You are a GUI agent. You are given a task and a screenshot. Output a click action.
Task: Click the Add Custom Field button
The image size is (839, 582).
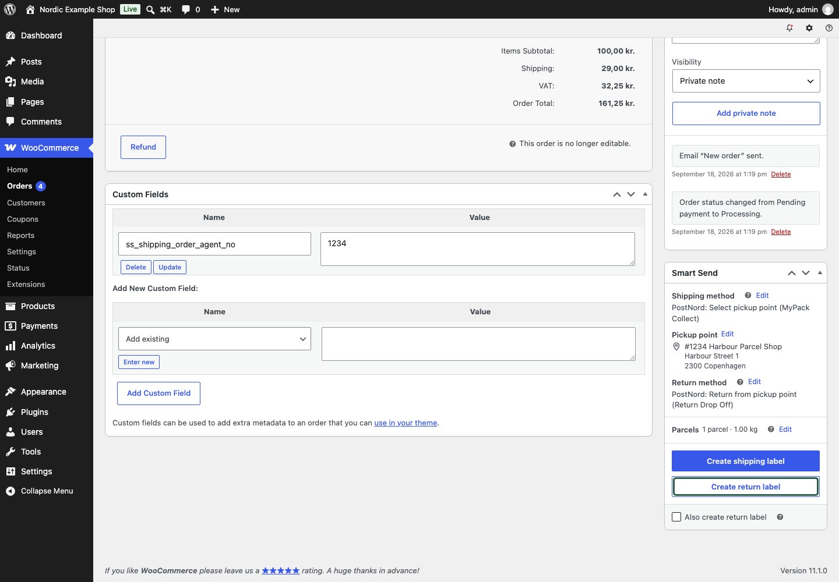[x=158, y=393]
